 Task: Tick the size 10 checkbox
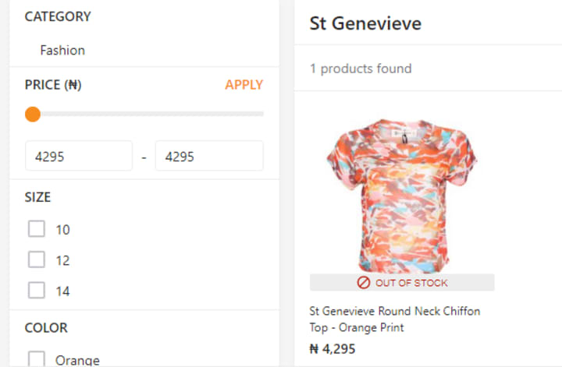(x=37, y=229)
